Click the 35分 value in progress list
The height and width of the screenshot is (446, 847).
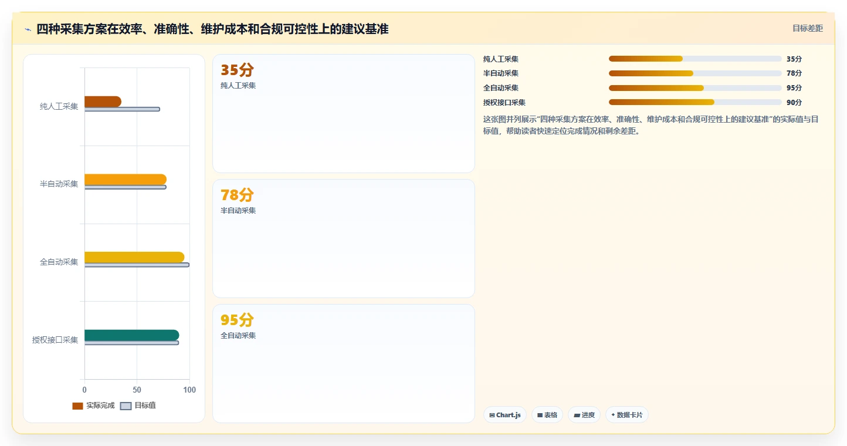coord(794,59)
